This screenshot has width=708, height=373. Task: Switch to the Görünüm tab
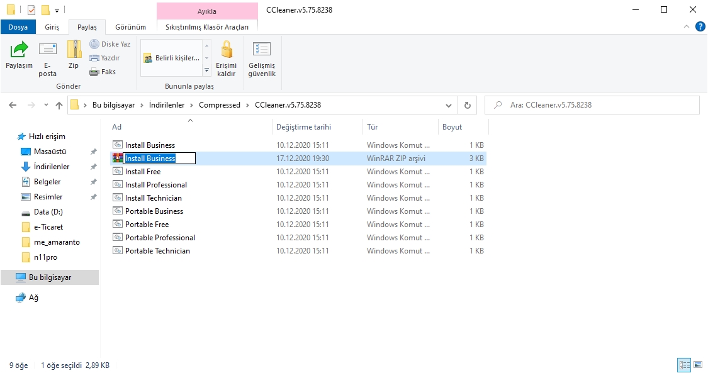point(130,27)
